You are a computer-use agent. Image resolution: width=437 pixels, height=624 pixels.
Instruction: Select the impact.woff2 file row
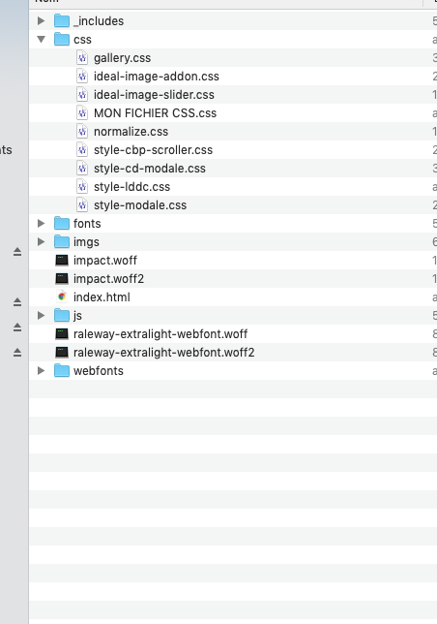(233, 279)
